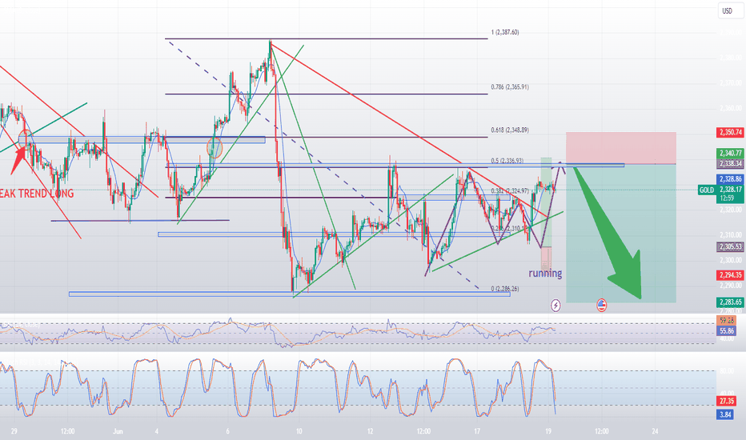Click the lightning bolt event icon
The image size is (746, 440).
pos(555,306)
